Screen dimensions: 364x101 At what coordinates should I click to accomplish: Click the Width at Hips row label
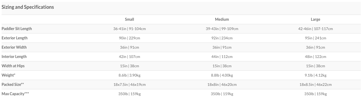coord(13,66)
